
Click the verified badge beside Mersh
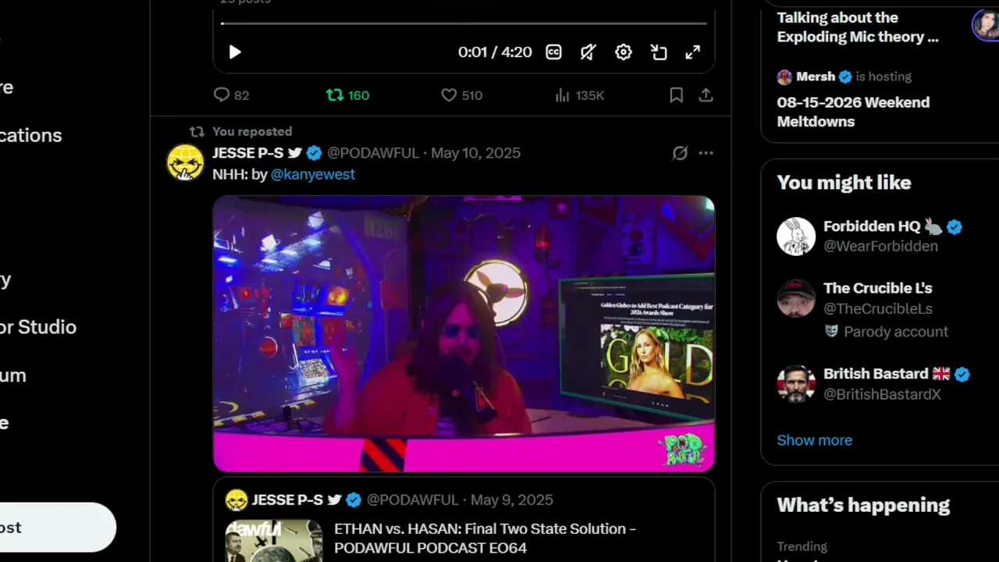coord(845,76)
